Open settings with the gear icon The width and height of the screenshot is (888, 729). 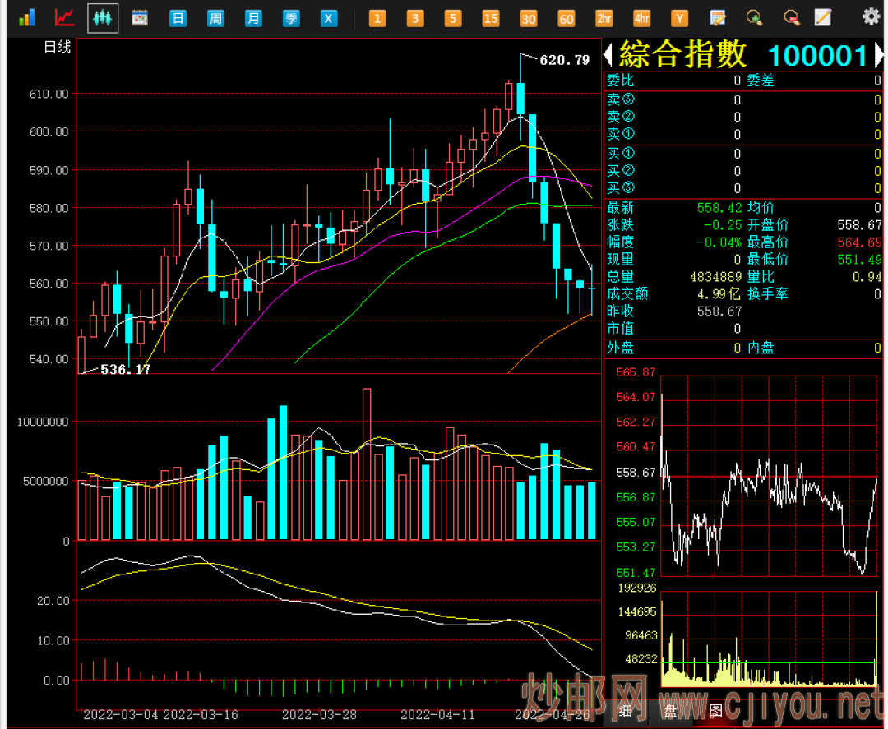tap(871, 16)
